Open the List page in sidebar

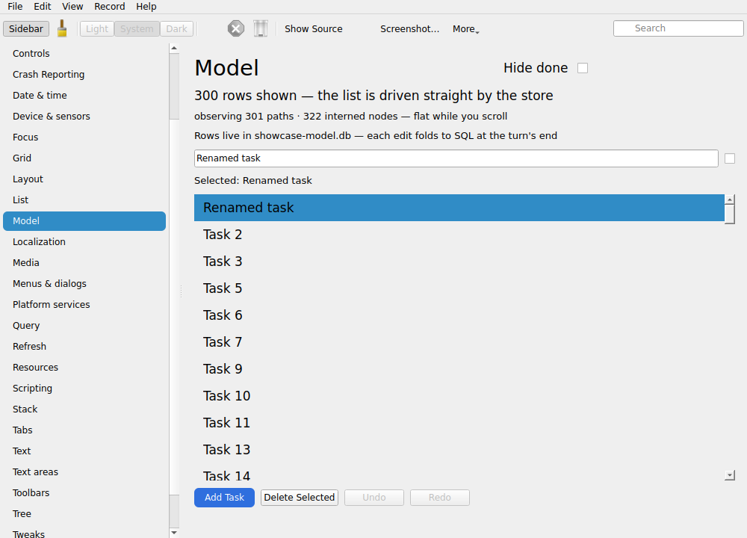(84, 200)
